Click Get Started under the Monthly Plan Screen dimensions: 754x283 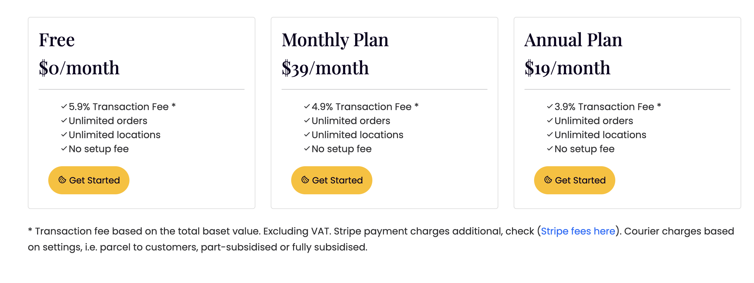tap(332, 180)
